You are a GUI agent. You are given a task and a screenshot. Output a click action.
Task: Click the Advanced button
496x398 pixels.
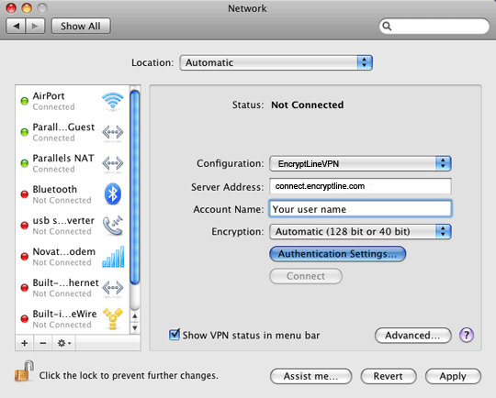[x=412, y=335]
